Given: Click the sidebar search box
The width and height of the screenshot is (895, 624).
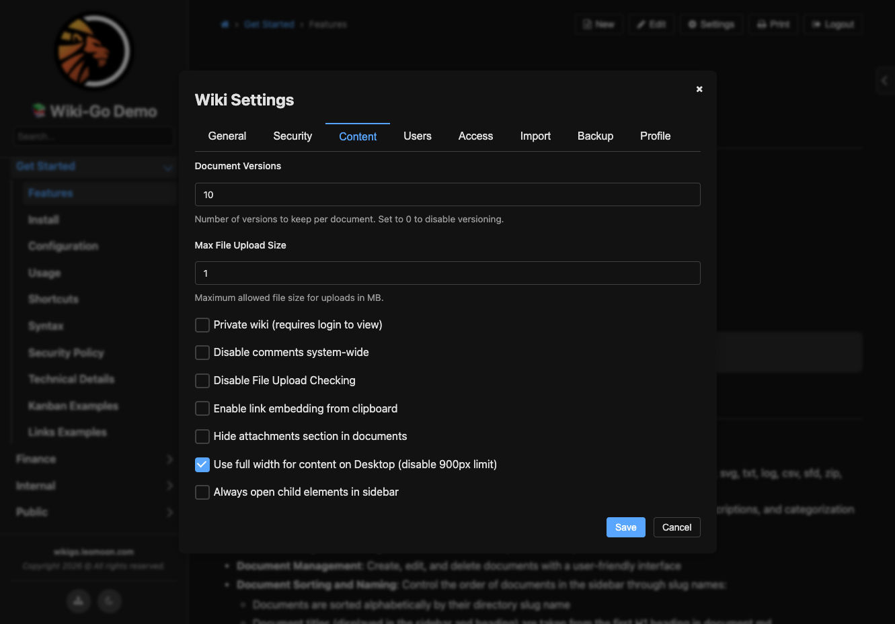Looking at the screenshot, I should (93, 136).
